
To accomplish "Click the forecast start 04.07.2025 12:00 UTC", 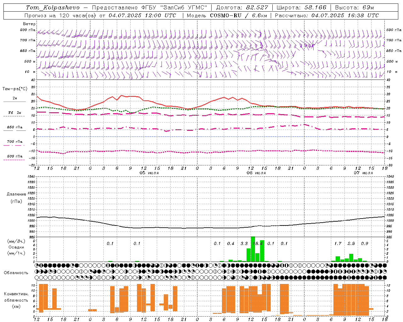I will click(142, 15).
